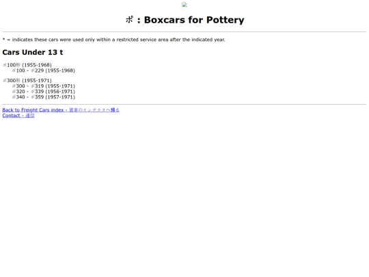Click the 'Cars Under 13 t' heading

33,52
